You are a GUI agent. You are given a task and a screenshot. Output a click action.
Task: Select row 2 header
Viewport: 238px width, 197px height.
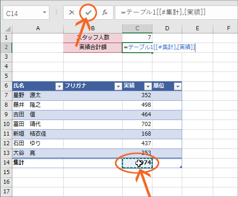(6, 47)
